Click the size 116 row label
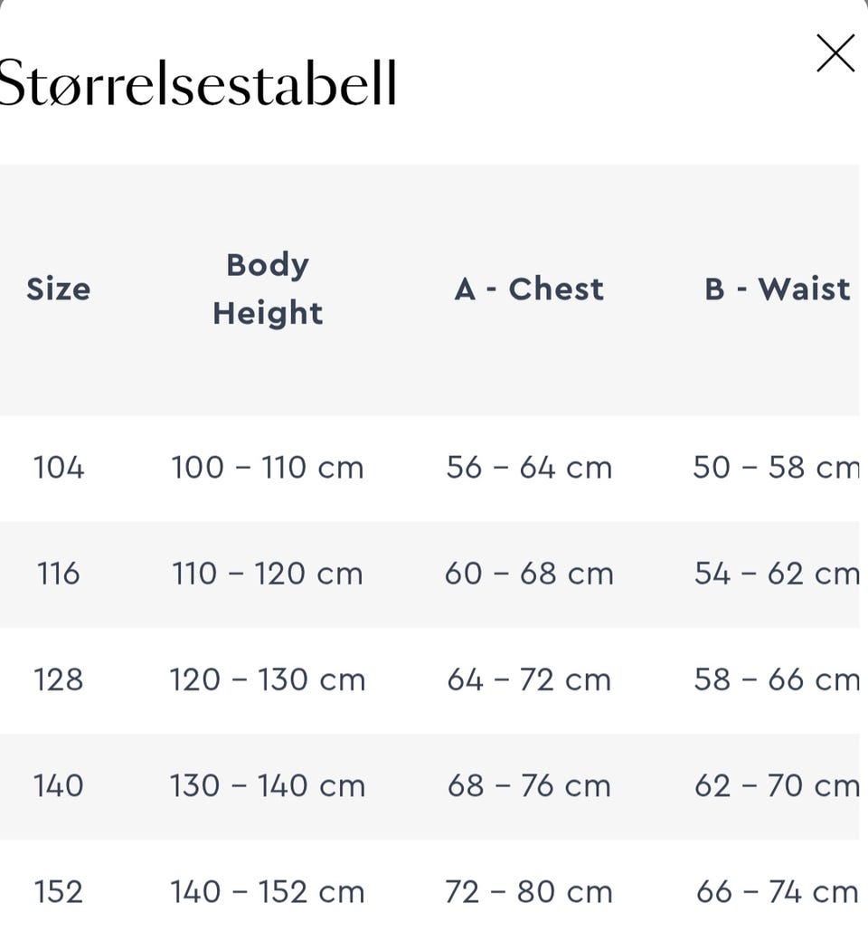 [59, 574]
